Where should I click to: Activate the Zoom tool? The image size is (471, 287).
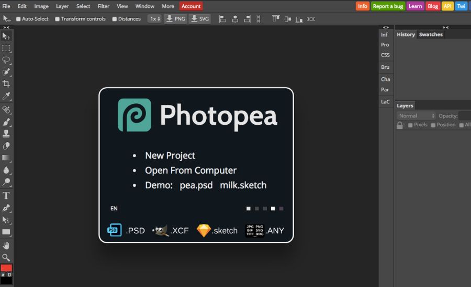pyautogui.click(x=6, y=257)
